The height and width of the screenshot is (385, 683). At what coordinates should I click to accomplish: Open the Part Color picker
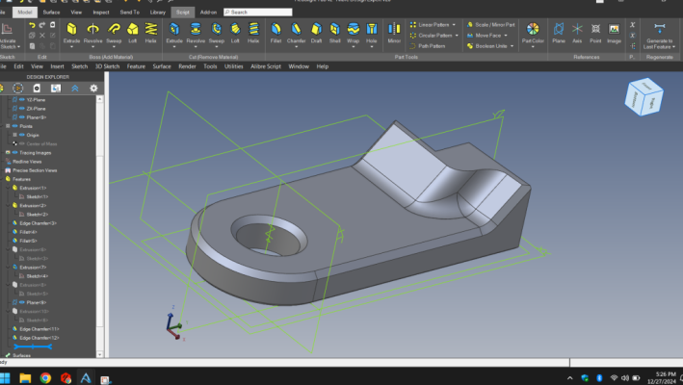533,34
